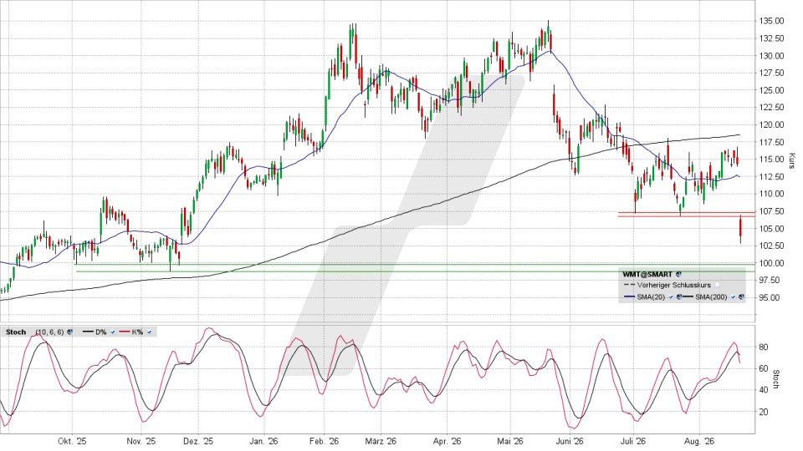
Task: Toggle the K% line checkbox
Action: (x=150, y=332)
